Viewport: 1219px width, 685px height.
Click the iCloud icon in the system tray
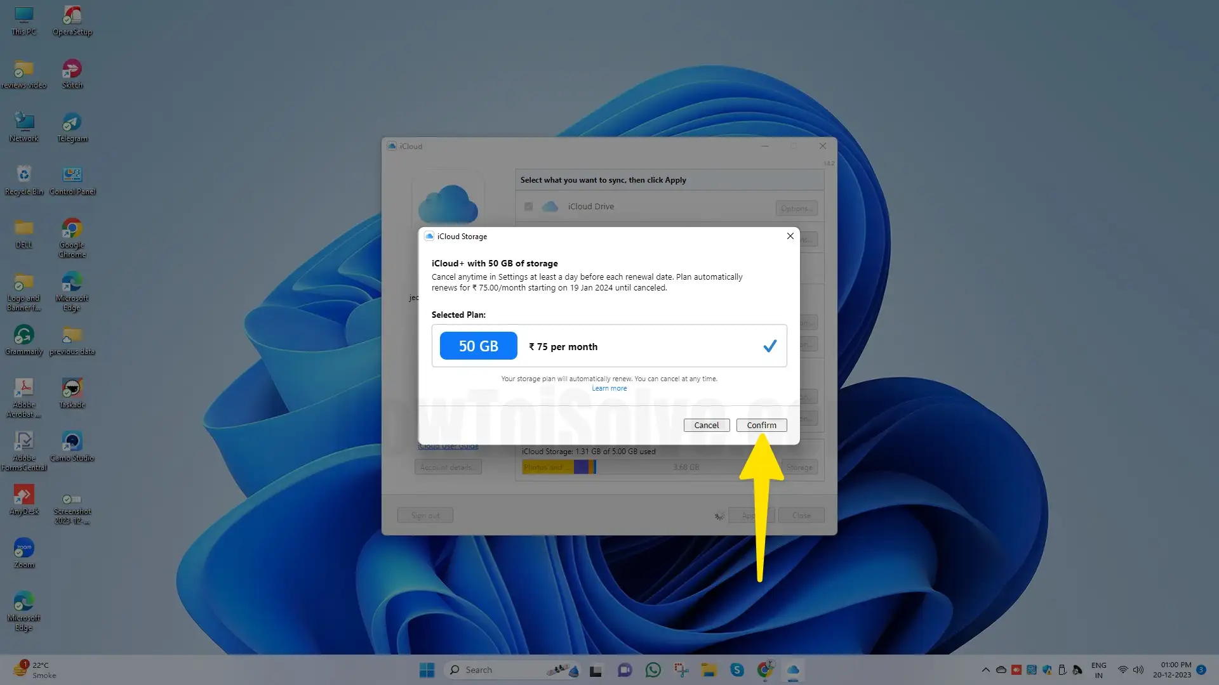click(794, 670)
